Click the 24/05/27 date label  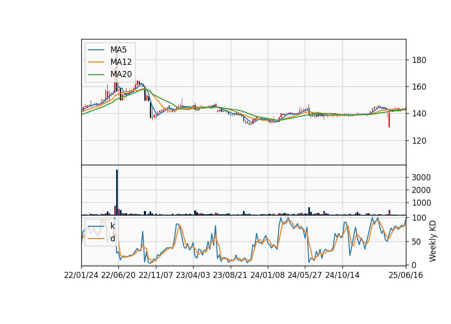[305, 275]
